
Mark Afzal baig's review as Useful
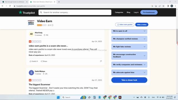tap(34, 61)
